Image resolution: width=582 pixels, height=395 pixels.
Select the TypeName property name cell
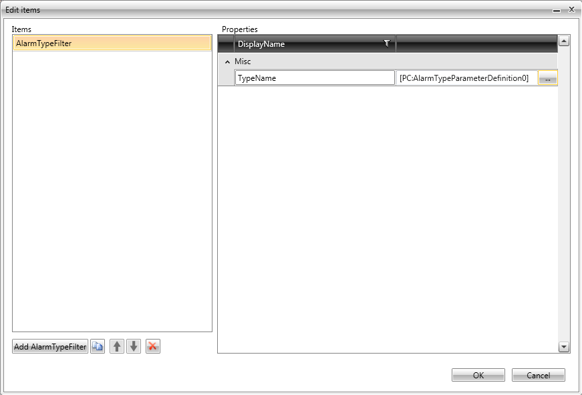click(315, 78)
